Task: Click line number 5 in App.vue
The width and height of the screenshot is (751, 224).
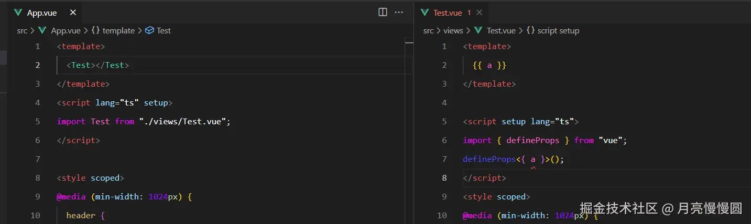Action: pyautogui.click(x=37, y=122)
